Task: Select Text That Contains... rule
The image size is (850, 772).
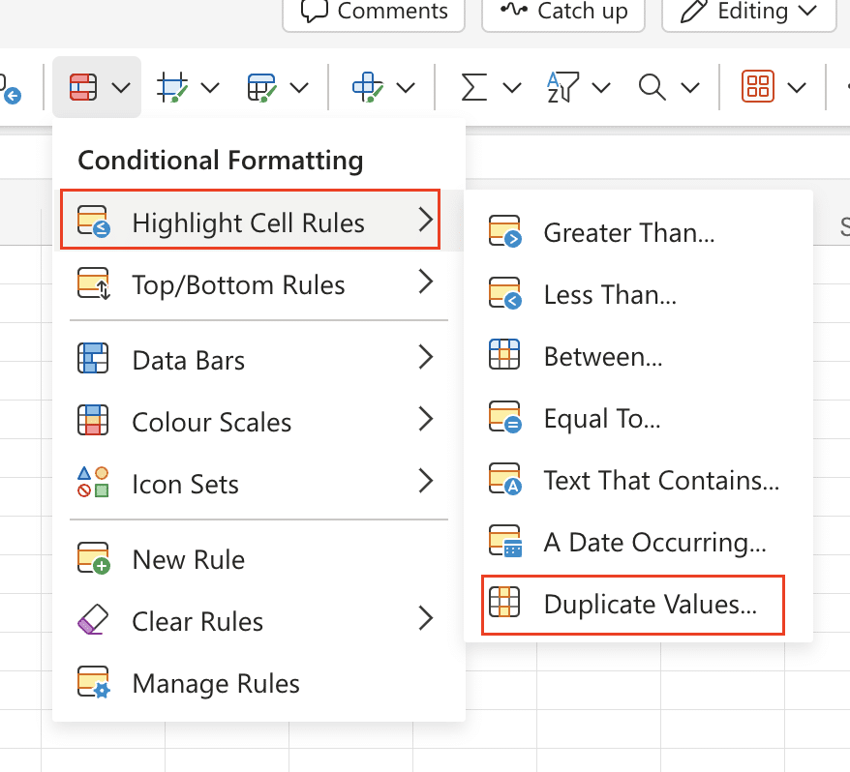Action: [638, 479]
